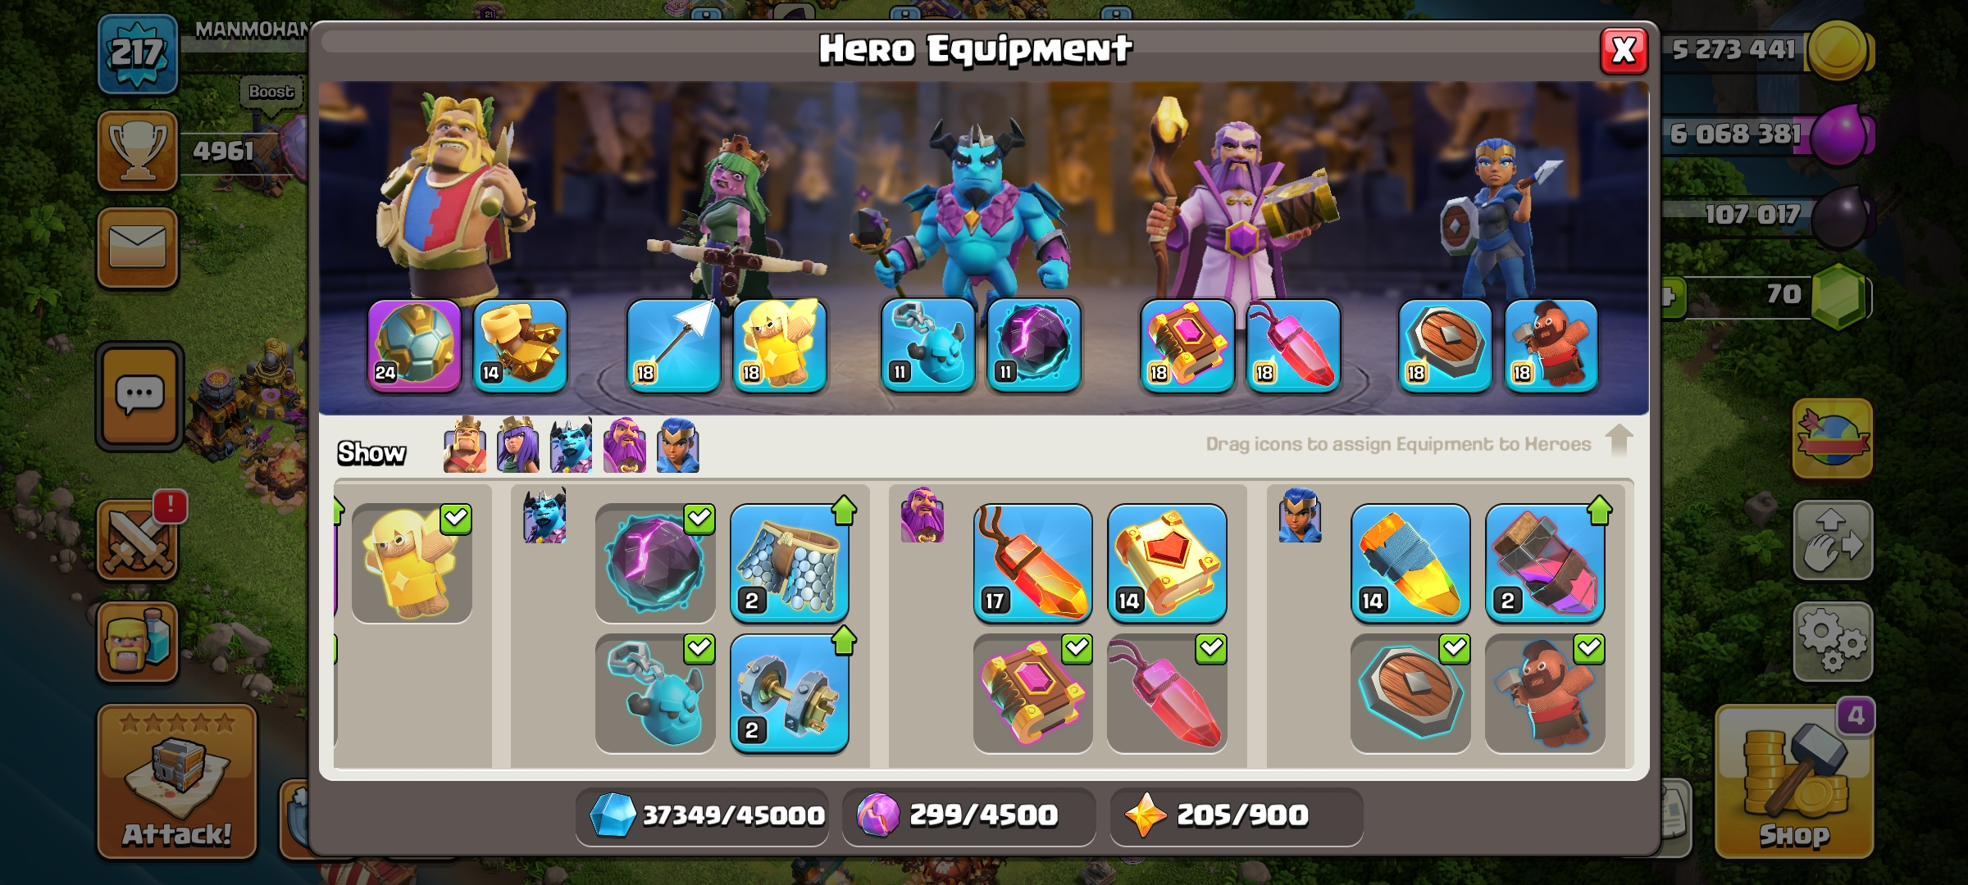Screen dimensions: 1968x885
Task: Tap the Shiny Ore 37349/45000 counter
Action: click(x=703, y=815)
